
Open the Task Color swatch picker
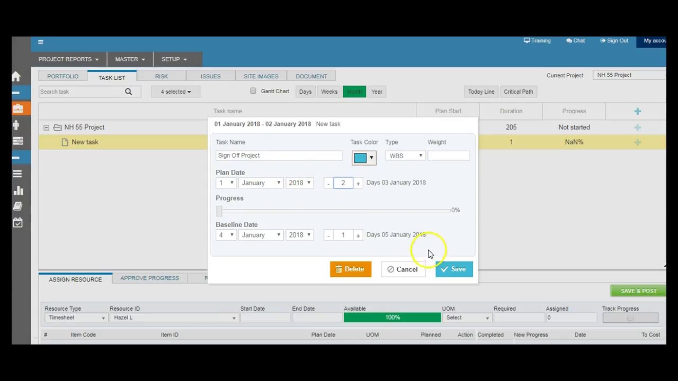click(364, 158)
